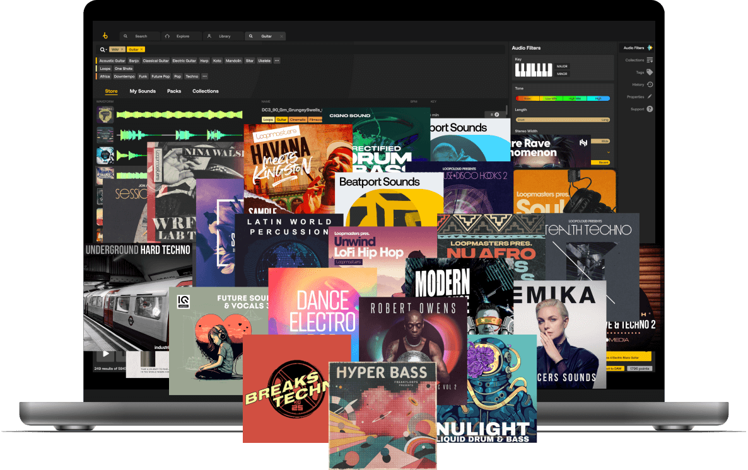Click the piano keyboard key selector
The width and height of the screenshot is (748, 470).
(x=534, y=70)
